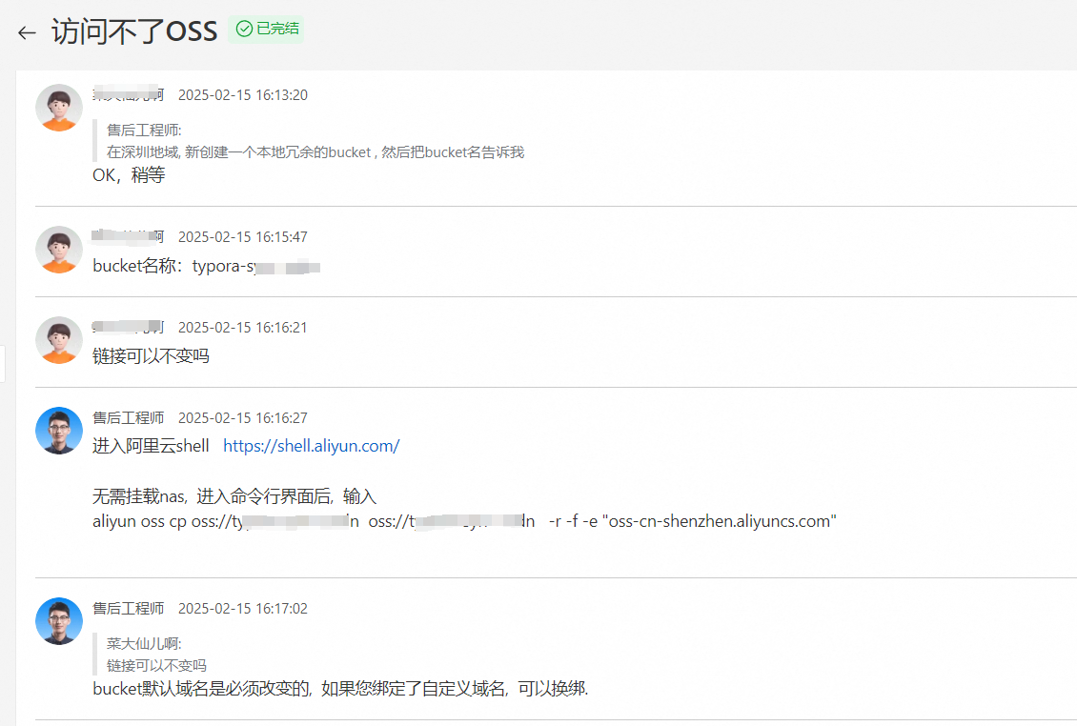The image size is (1077, 726).
Task: Click the reply bucket默认域名是必须改变的
Action: click(x=340, y=688)
